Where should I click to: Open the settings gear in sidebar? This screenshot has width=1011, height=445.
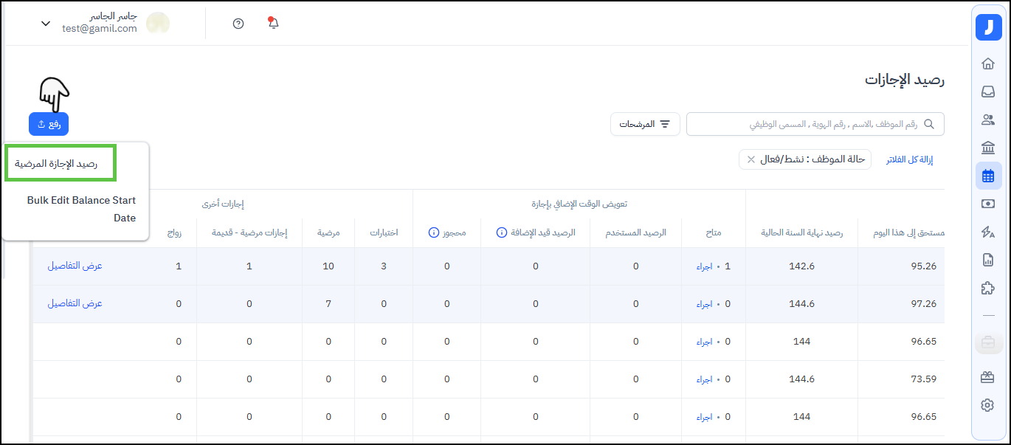pos(987,405)
